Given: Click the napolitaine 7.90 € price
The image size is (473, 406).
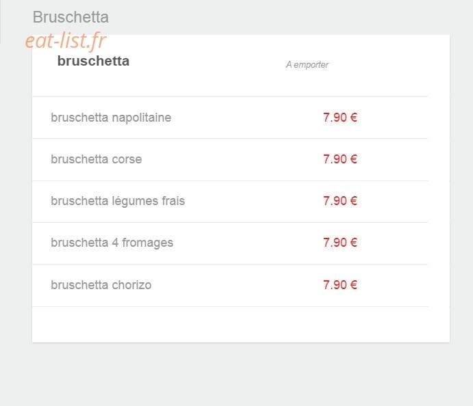Looking at the screenshot, I should coord(340,118).
